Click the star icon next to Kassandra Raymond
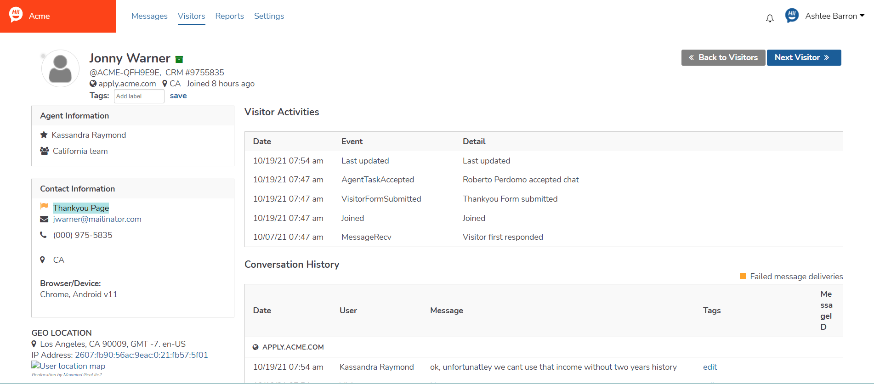Screen dimensions: 874x384 click(44, 135)
